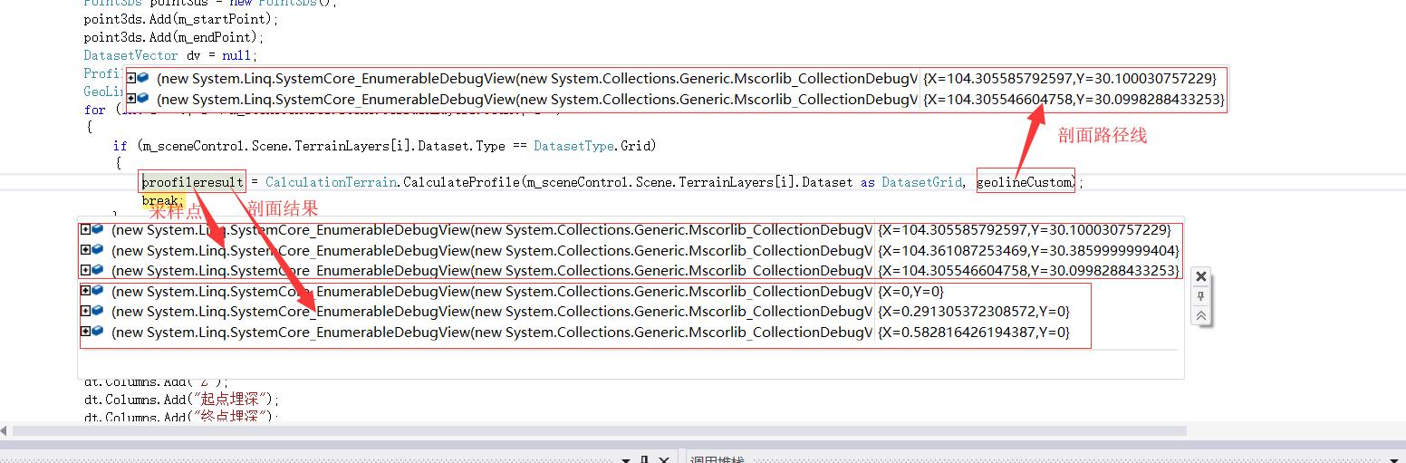Close the pinned datatip with X button
The height and width of the screenshot is (463, 1406).
click(1200, 276)
